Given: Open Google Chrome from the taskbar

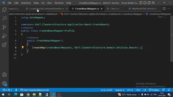Looking at the screenshot, I should (x=28, y=95).
